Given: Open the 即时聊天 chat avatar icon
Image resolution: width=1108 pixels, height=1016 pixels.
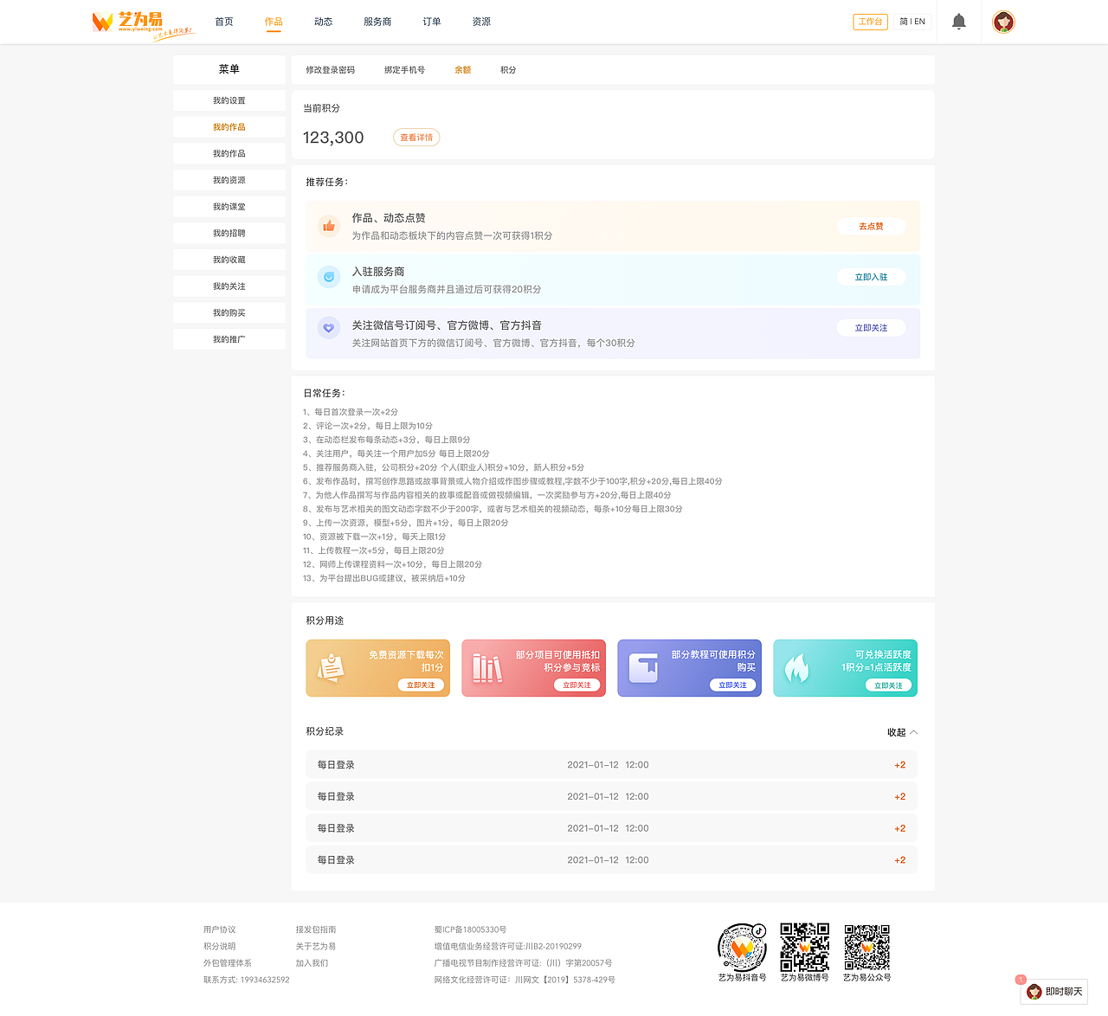Looking at the screenshot, I should click(x=1034, y=992).
